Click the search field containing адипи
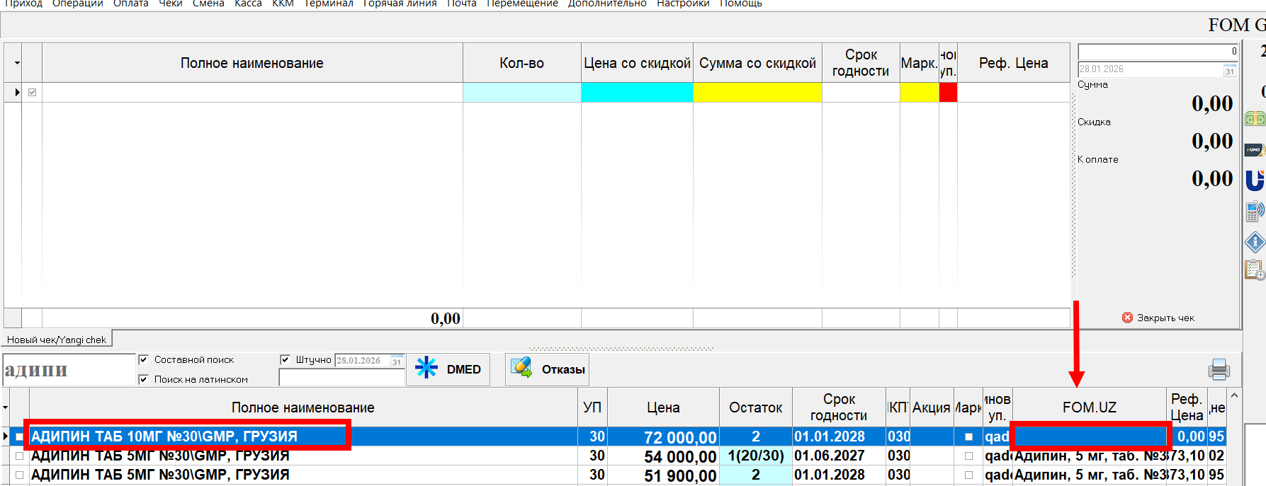Viewport: 1266px width, 486px height. pyautogui.click(x=69, y=370)
